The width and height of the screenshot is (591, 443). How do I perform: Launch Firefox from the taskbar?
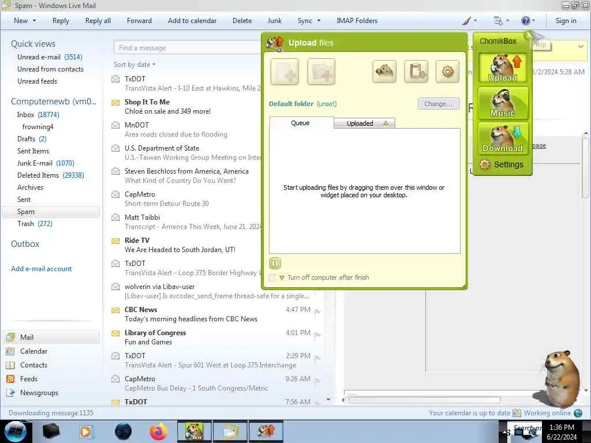(x=158, y=431)
